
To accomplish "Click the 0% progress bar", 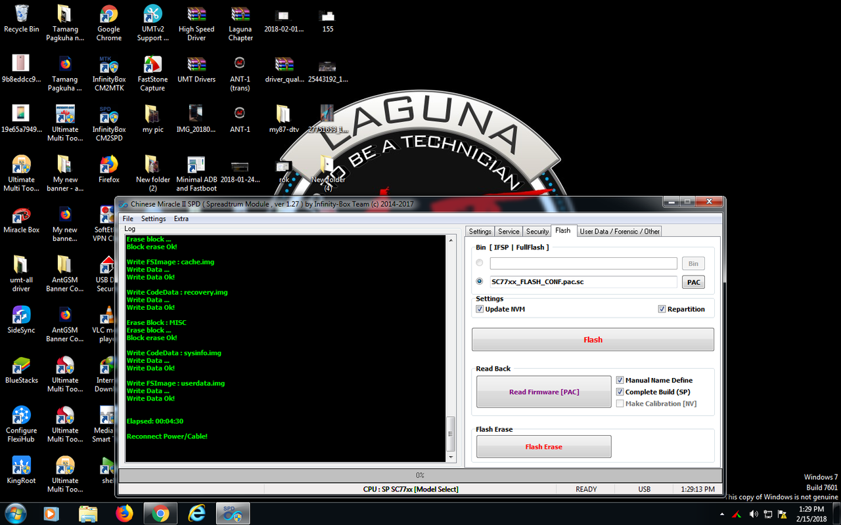I will [420, 475].
